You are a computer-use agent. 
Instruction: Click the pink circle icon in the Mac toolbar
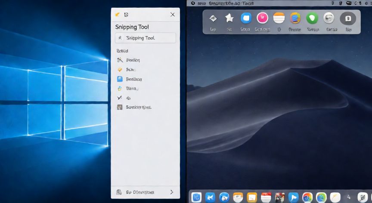(262, 18)
